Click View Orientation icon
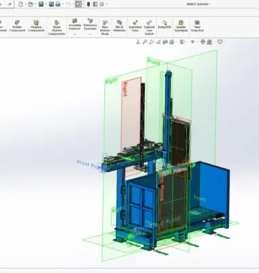This screenshot has height=273, width=259. (x=172, y=42)
